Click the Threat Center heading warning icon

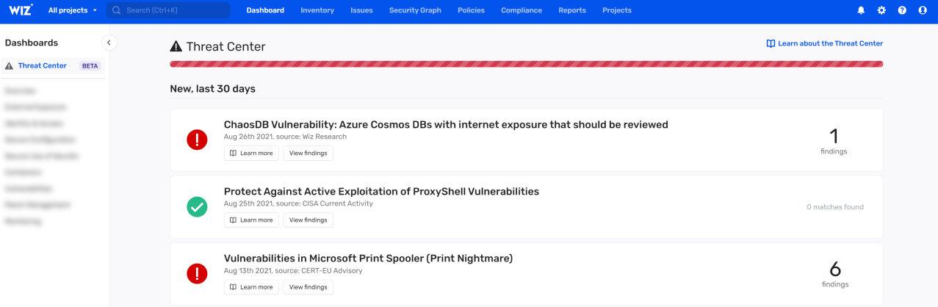pyautogui.click(x=176, y=47)
